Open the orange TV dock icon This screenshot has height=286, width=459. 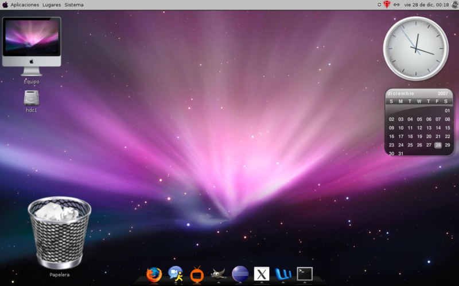197,275
